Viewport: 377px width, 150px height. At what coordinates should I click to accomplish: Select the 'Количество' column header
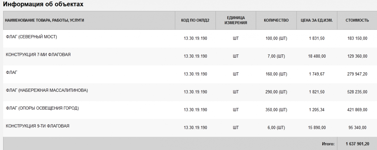tap(276, 20)
